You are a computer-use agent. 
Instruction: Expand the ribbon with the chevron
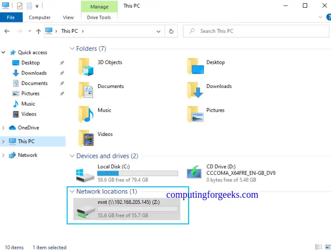[x=320, y=17]
